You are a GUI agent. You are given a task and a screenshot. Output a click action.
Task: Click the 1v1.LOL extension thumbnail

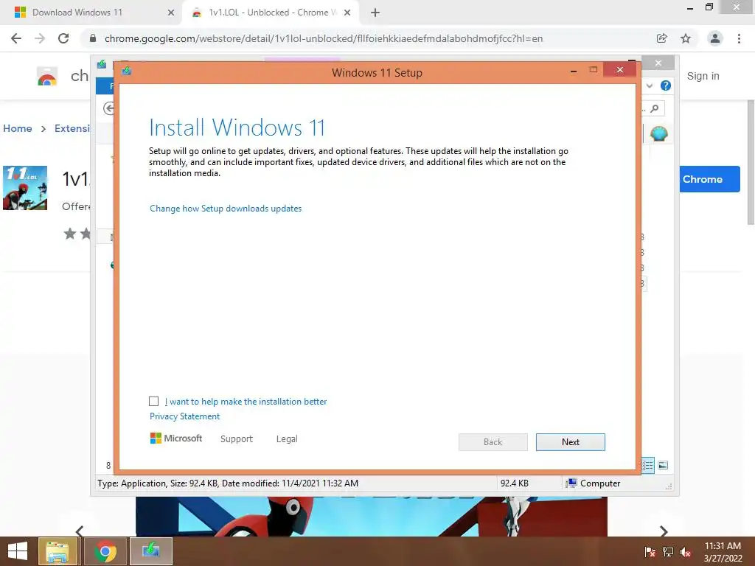click(x=25, y=188)
